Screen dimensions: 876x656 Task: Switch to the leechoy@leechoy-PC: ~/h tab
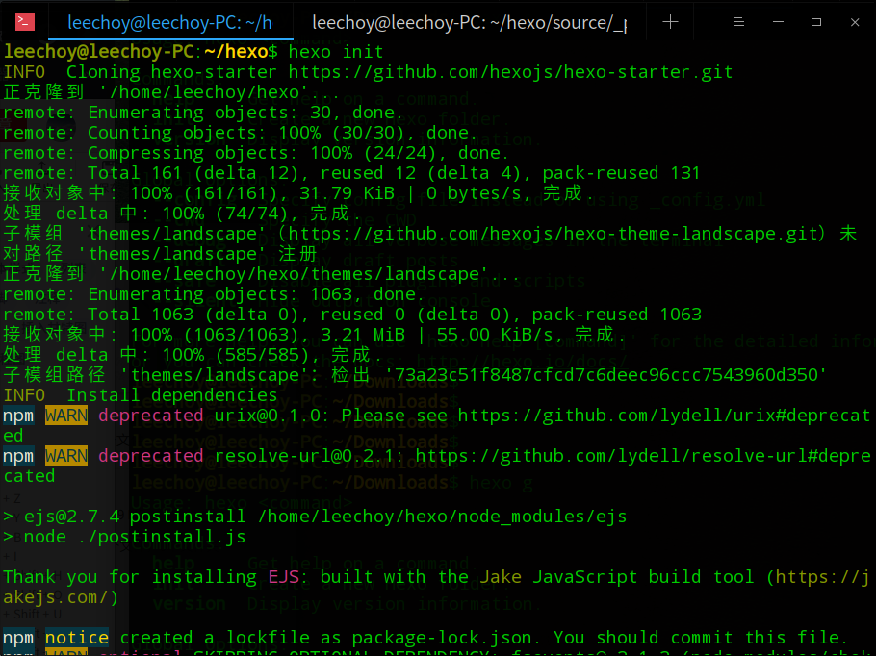click(170, 22)
